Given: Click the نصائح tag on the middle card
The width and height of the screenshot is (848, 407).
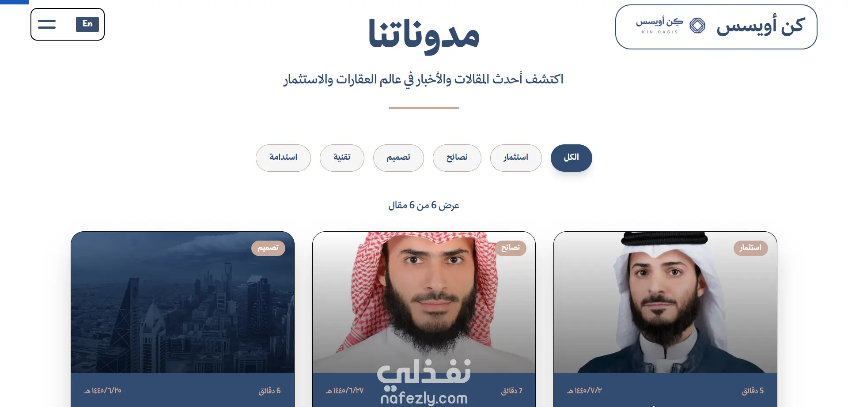Looking at the screenshot, I should 511,248.
